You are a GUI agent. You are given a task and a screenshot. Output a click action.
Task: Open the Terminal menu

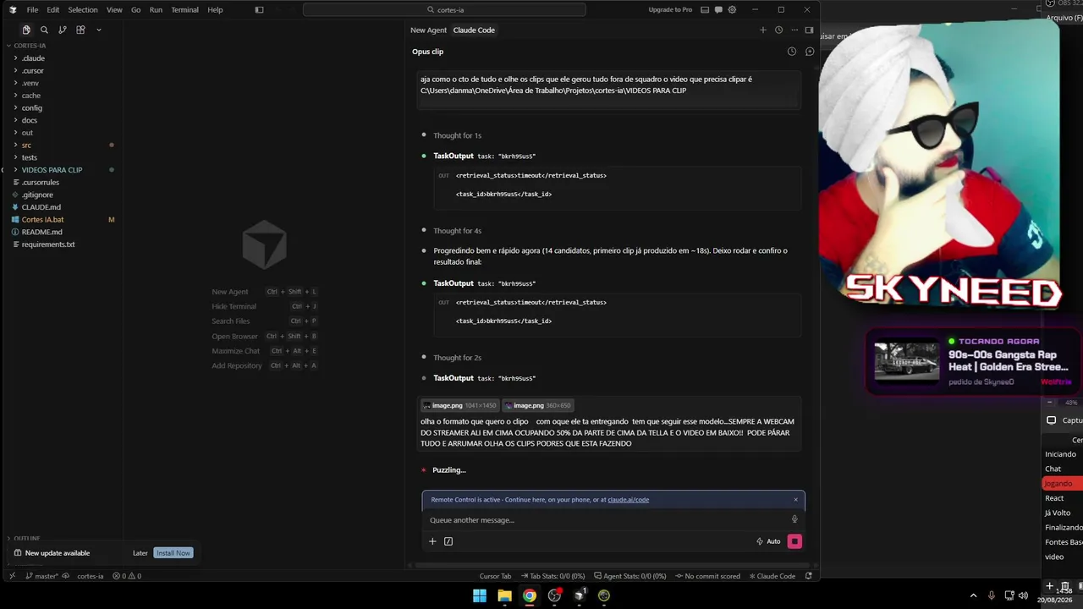[x=184, y=10]
